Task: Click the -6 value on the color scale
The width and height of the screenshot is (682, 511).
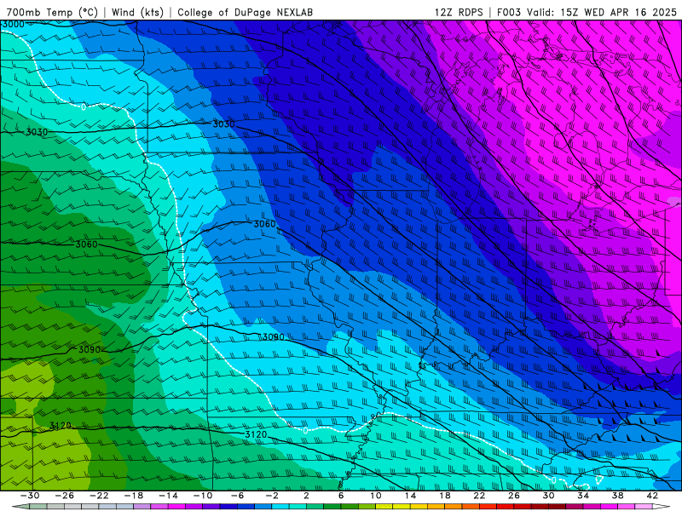Action: (x=237, y=496)
